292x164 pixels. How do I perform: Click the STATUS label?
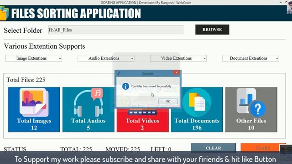coord(15,149)
